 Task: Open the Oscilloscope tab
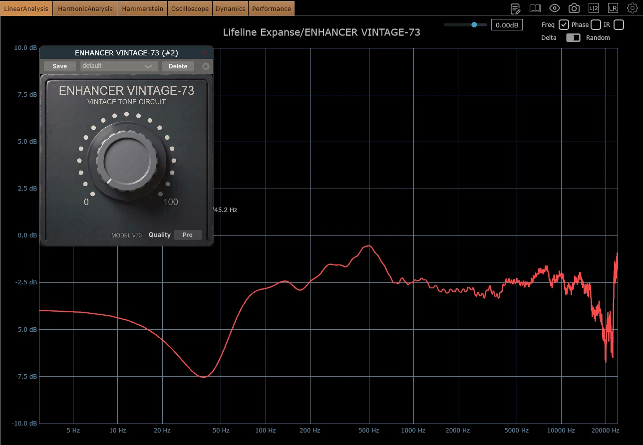pyautogui.click(x=190, y=8)
